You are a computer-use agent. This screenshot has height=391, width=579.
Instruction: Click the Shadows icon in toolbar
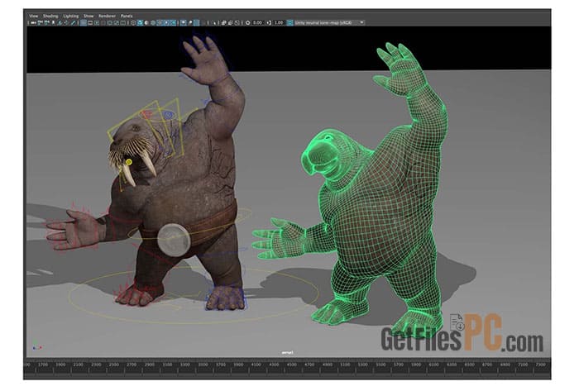click(173, 23)
